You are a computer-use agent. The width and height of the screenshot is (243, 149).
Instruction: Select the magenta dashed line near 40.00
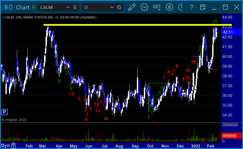196,56
